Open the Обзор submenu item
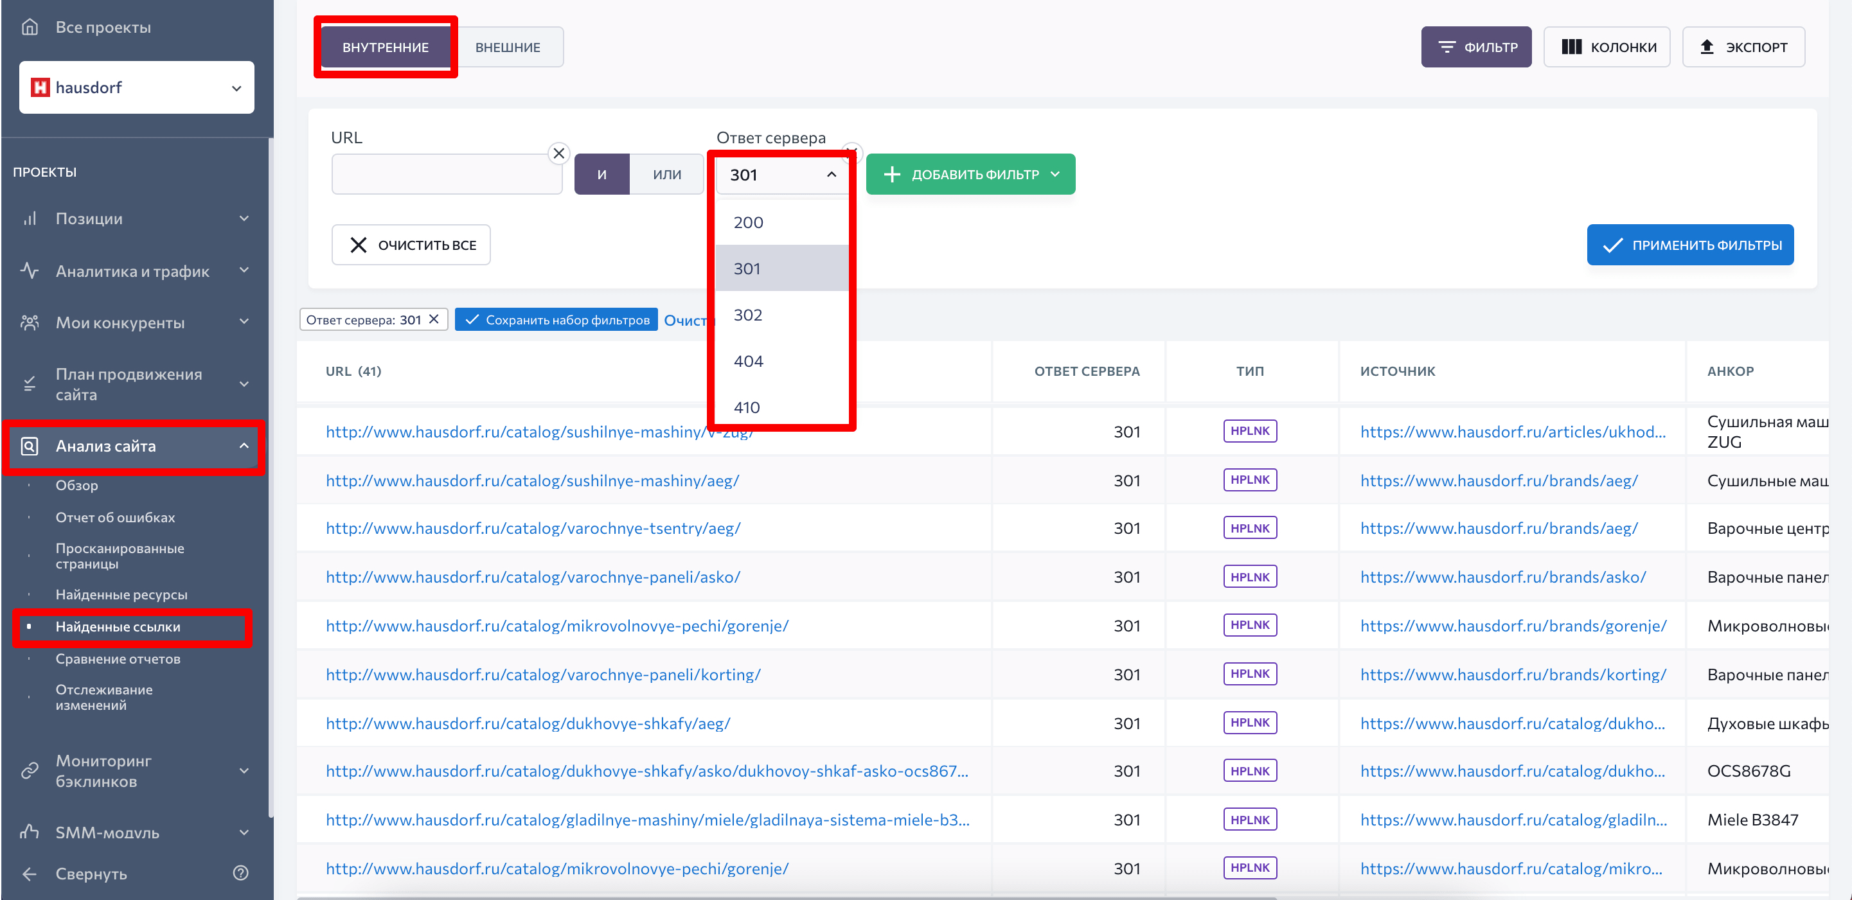This screenshot has height=900, width=1852. [77, 485]
